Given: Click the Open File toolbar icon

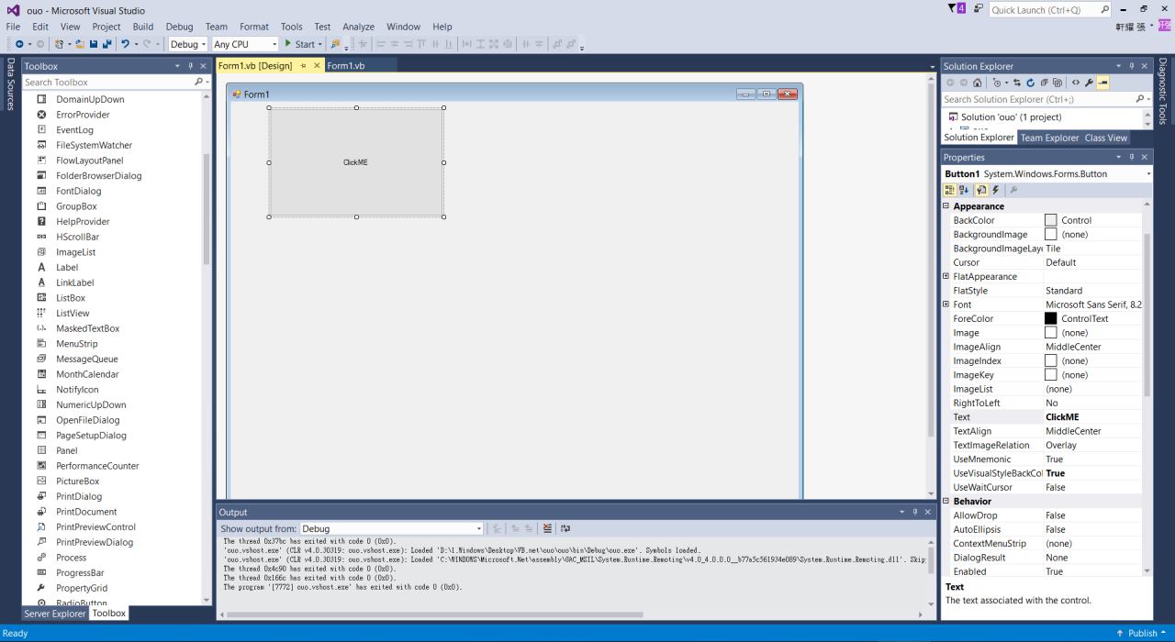Looking at the screenshot, I should click(80, 44).
